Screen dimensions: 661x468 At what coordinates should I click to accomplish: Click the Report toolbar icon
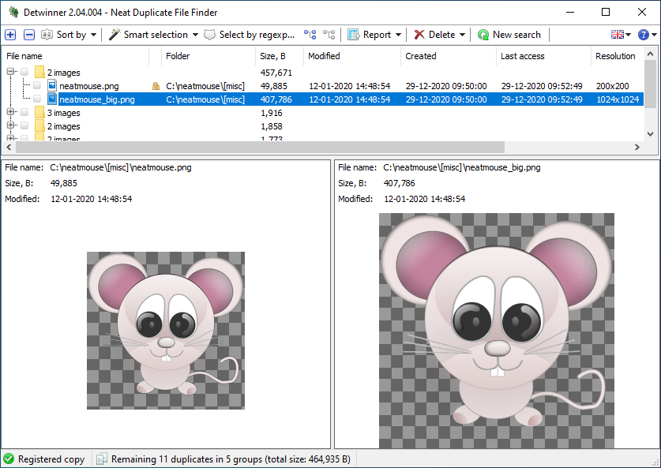(354, 35)
